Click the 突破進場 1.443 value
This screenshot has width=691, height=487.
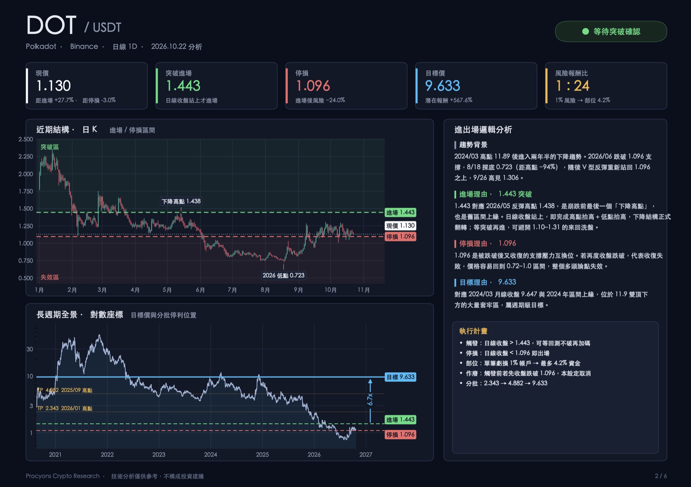tap(183, 86)
